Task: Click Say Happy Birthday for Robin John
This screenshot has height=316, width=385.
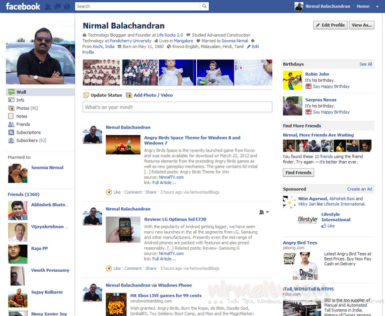Action: (x=331, y=86)
